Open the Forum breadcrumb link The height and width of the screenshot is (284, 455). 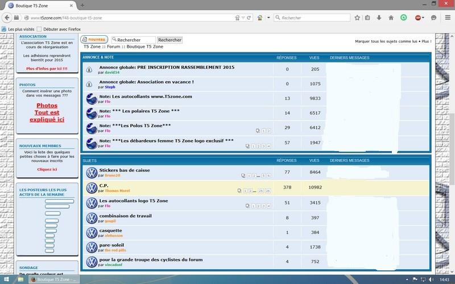[x=113, y=47]
